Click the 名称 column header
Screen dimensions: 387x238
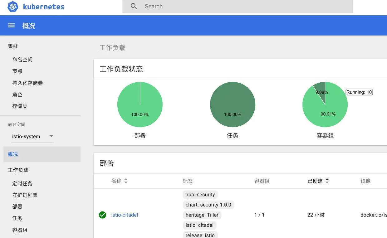coord(116,181)
